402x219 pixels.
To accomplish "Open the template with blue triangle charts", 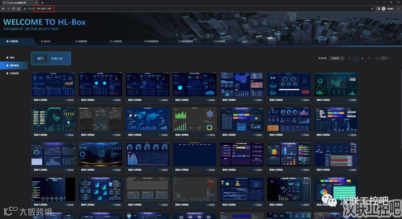I will (100, 189).
